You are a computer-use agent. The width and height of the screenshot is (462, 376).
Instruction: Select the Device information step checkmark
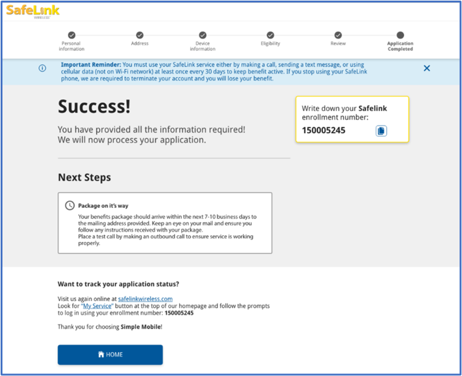tap(203, 35)
